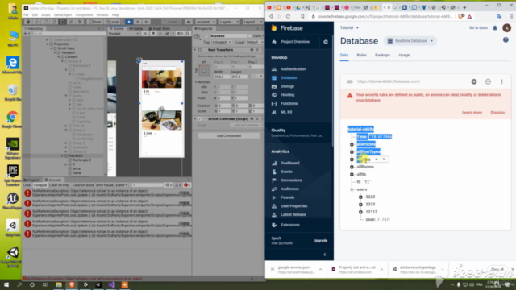Click the Step button in Unity
The width and height of the screenshot is (516, 290).
147,22
